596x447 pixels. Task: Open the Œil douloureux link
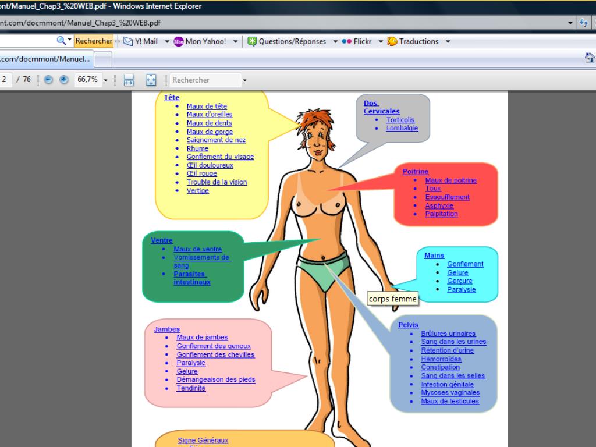click(210, 165)
